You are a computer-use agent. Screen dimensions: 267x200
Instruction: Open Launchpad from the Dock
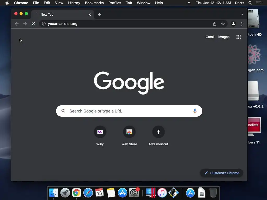[x=65, y=193]
